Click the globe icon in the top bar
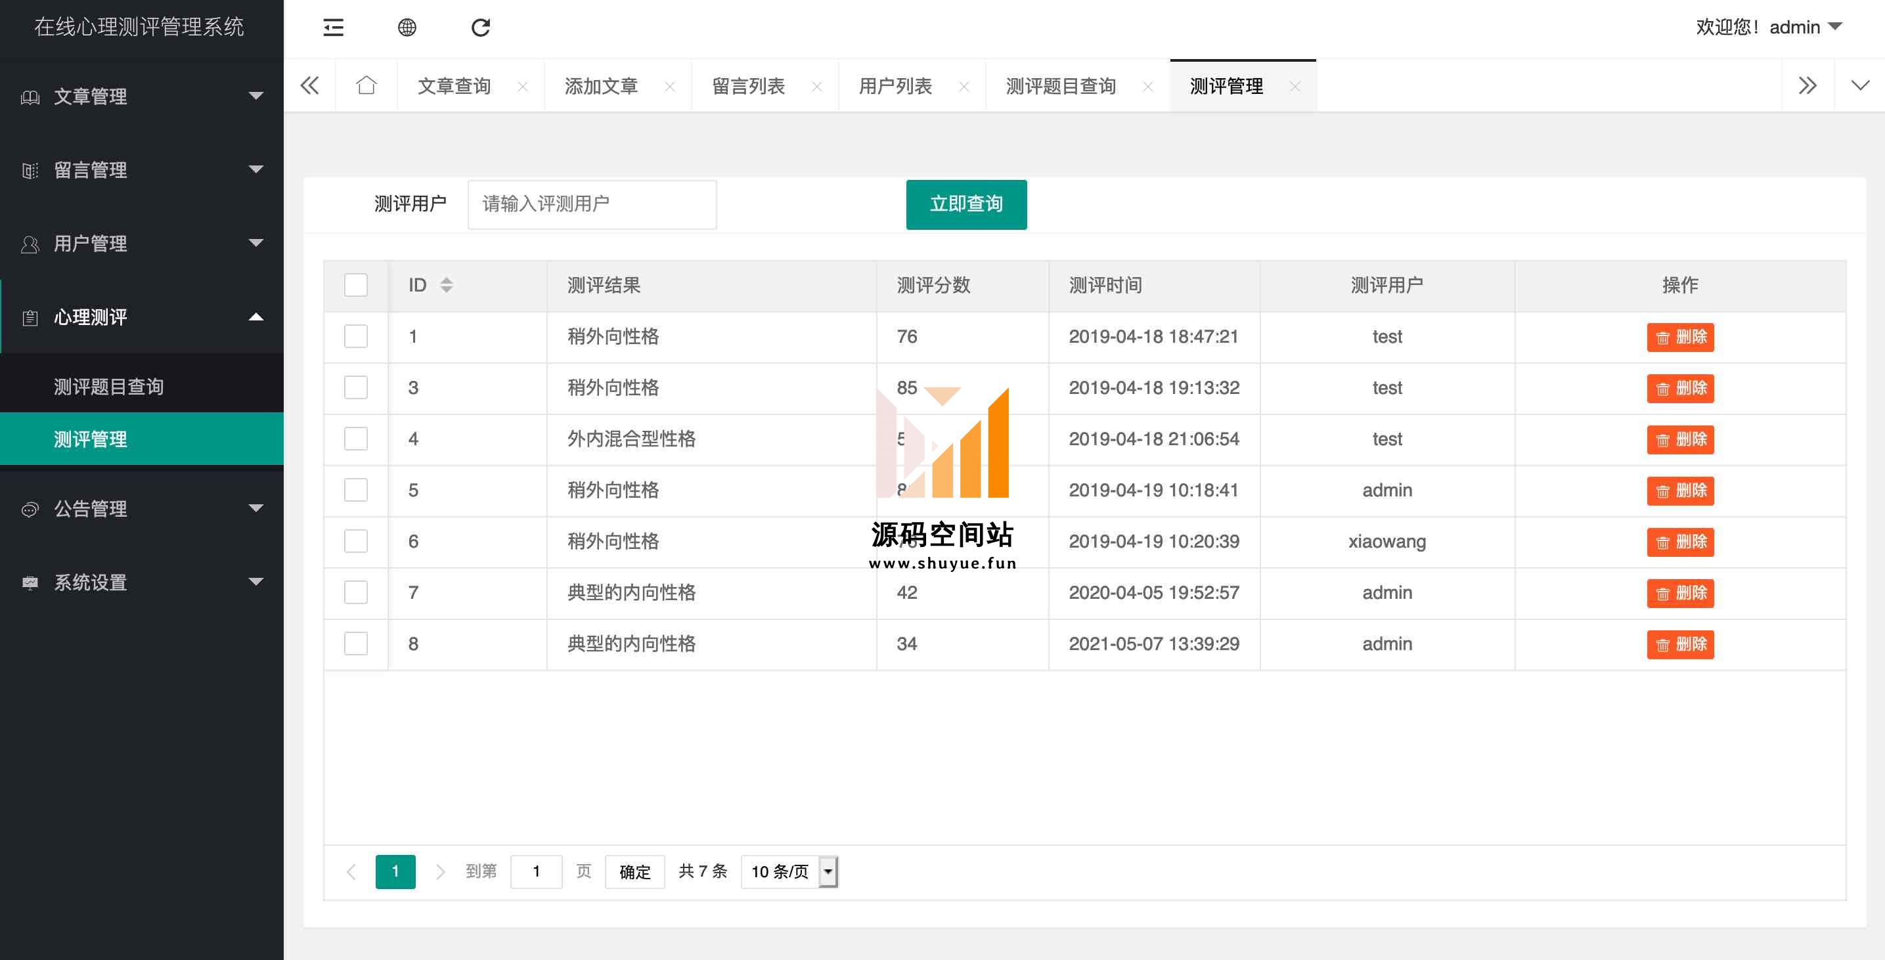The image size is (1885, 960). (407, 28)
